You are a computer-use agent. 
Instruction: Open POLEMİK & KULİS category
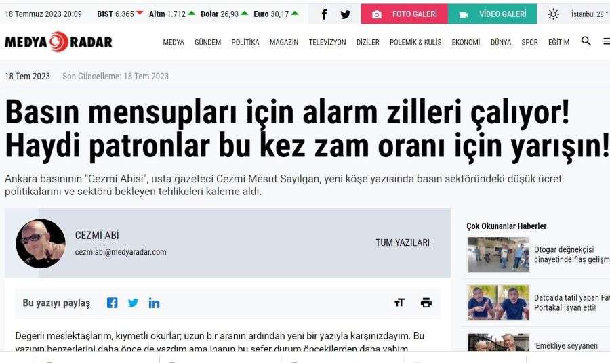[x=415, y=42]
